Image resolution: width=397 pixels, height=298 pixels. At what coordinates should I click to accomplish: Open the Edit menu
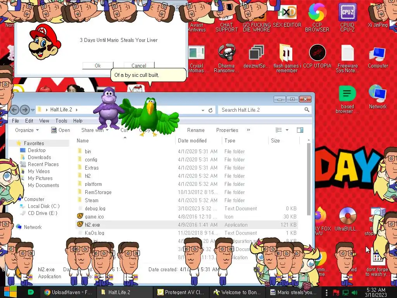(x=29, y=121)
